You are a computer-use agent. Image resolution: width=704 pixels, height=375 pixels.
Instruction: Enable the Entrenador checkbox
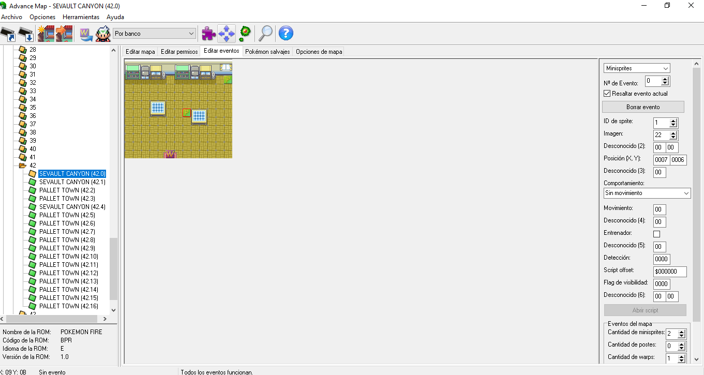tap(657, 234)
